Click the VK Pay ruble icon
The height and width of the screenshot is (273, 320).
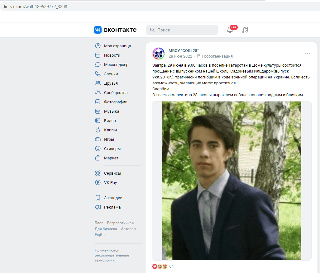point(98,182)
